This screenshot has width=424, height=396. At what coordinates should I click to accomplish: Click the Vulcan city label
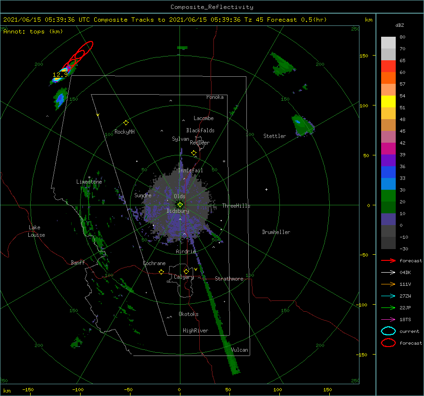click(x=240, y=350)
